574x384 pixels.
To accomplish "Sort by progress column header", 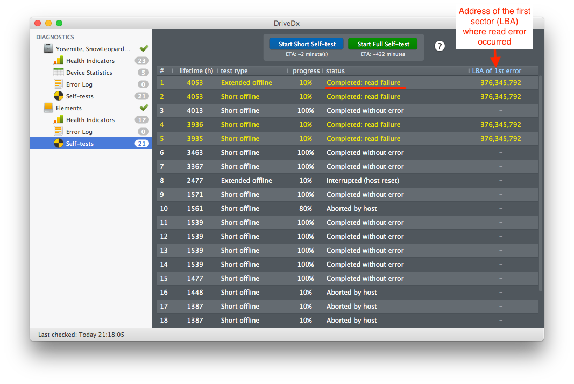I will pyautogui.click(x=306, y=70).
